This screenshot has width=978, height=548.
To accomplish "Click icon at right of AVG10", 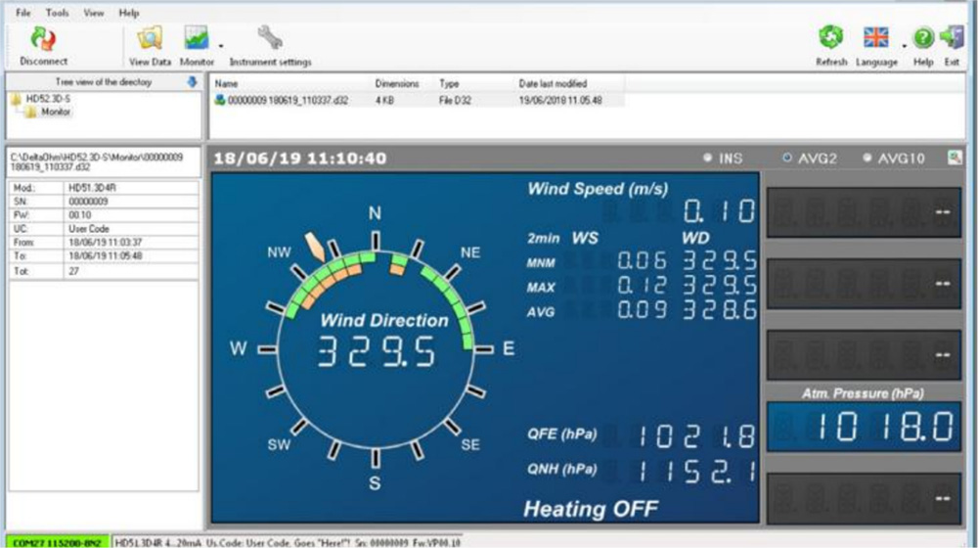I will [x=955, y=158].
